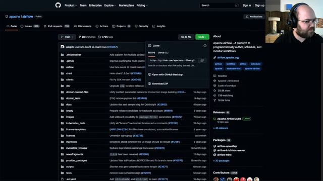323x181 pixels.
Task: Open the Projects tab
Action: click(x=121, y=26)
